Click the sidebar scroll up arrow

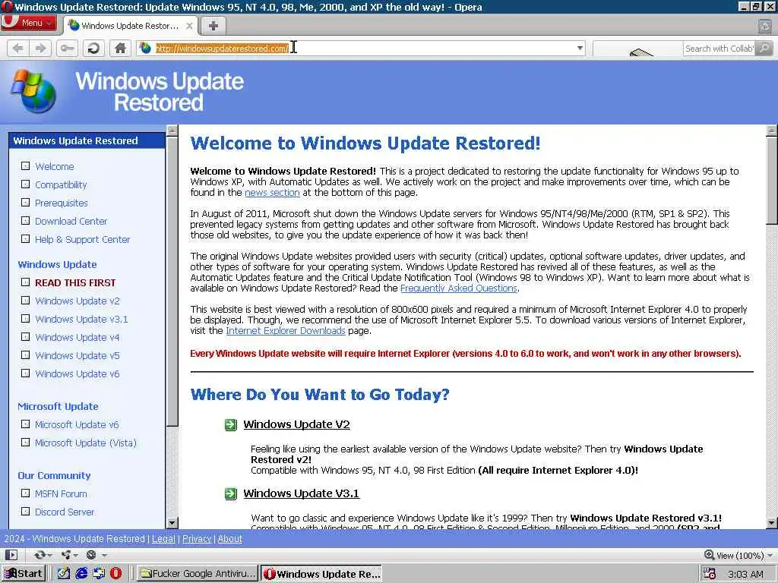click(x=172, y=131)
